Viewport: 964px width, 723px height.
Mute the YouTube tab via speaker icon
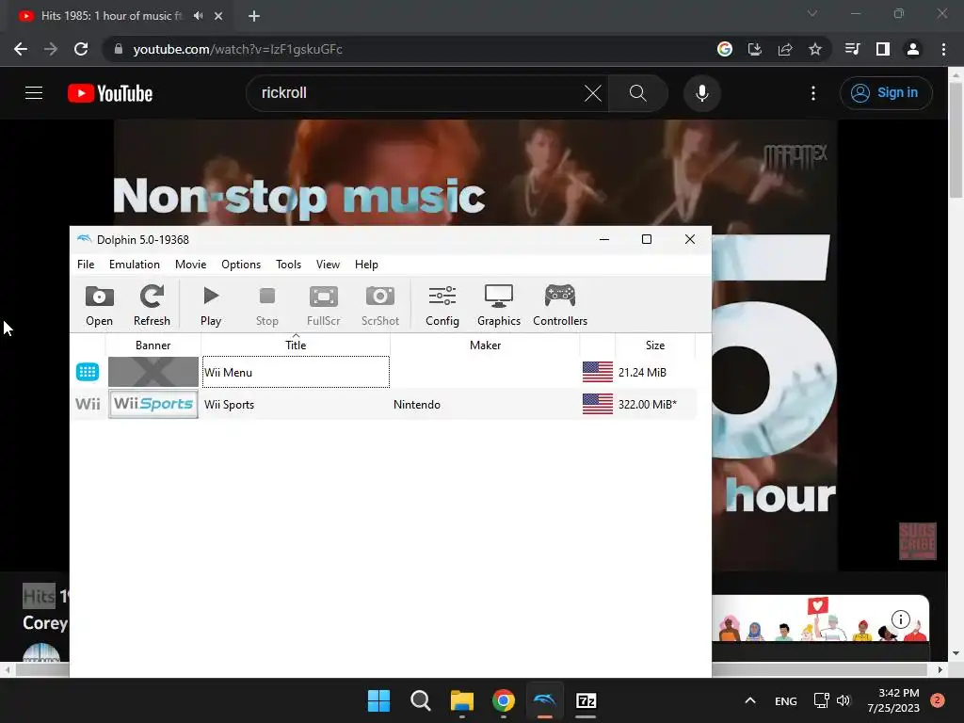(198, 16)
